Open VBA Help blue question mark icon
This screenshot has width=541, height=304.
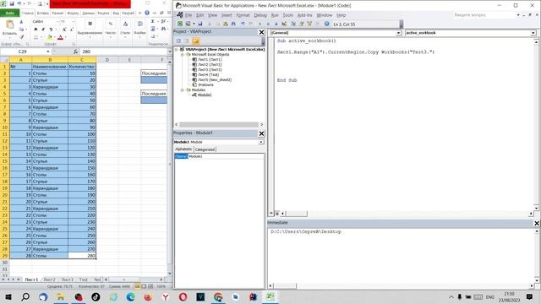(326, 24)
